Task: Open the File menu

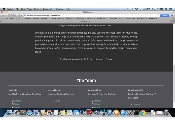Action: tap(17, 9)
